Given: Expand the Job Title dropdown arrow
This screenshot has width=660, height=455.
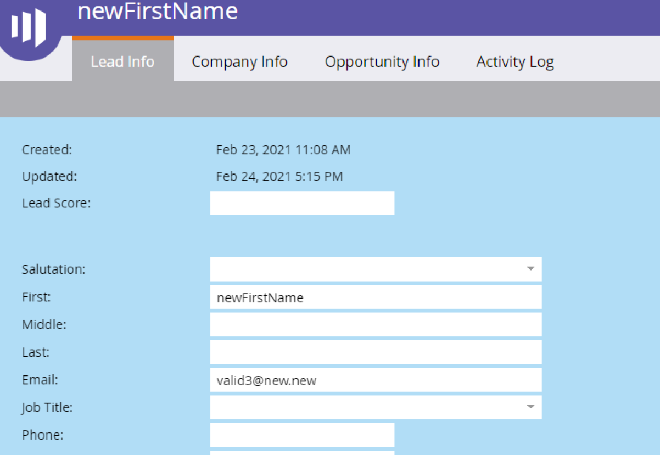Looking at the screenshot, I should point(530,407).
